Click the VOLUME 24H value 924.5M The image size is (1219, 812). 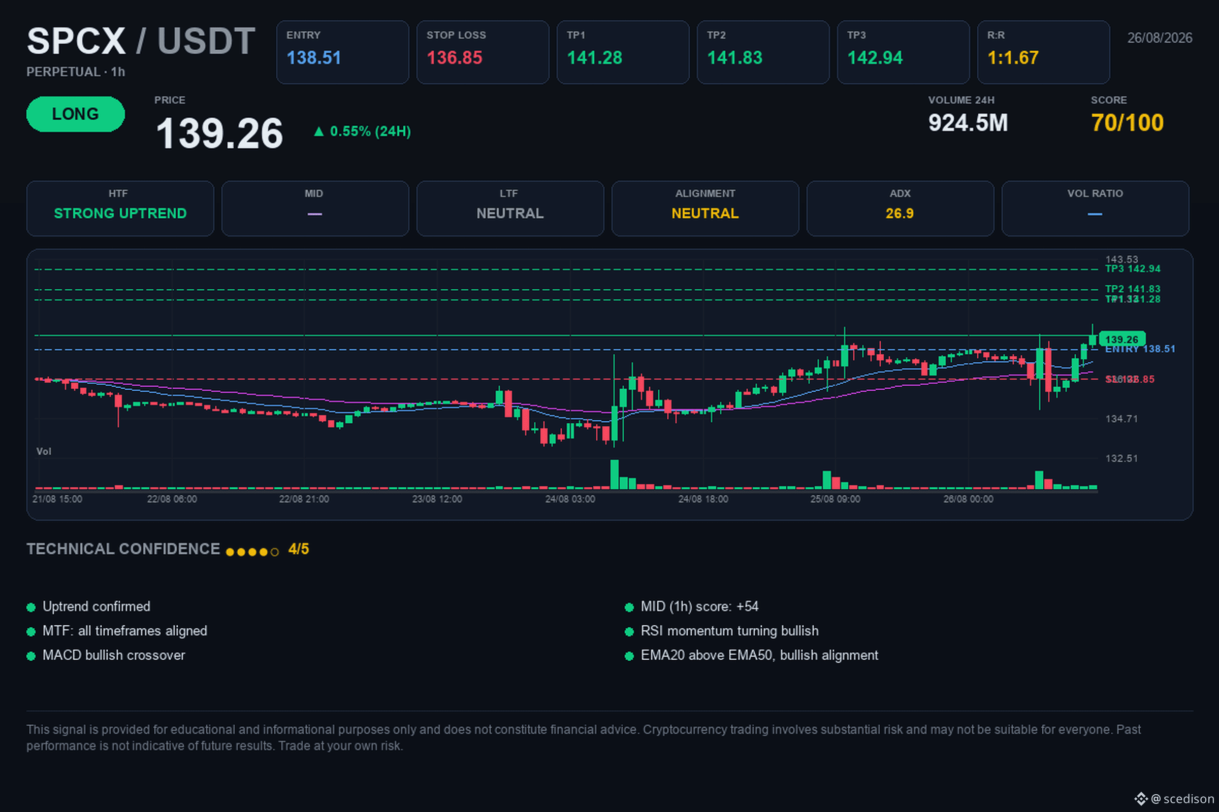[x=968, y=123]
